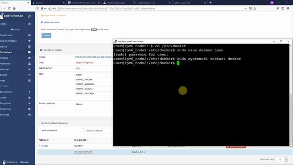The height and width of the screenshot is (165, 293).
Task: Toggle the Portainer sidebar with the arrows icon
Action: [29, 16]
